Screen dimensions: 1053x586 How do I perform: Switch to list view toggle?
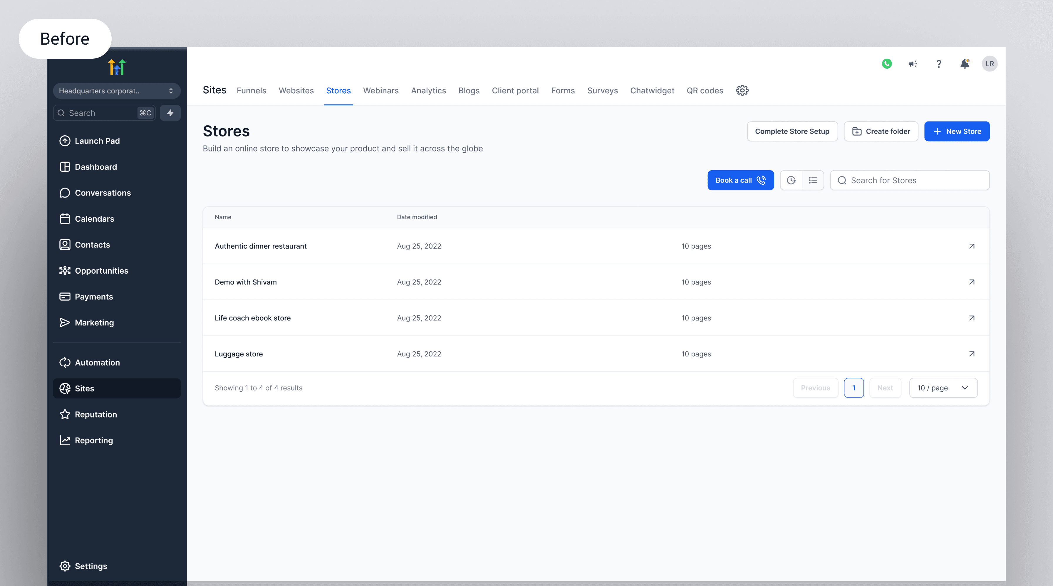coord(813,180)
